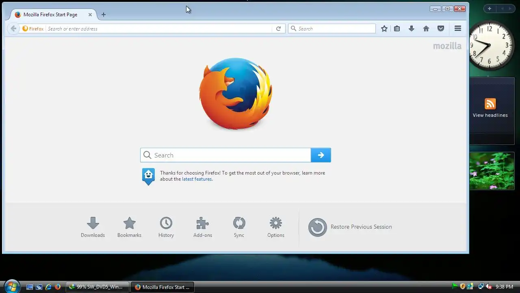The height and width of the screenshot is (293, 520).
Task: Click the muted volume tray icon
Action: pyautogui.click(x=489, y=287)
